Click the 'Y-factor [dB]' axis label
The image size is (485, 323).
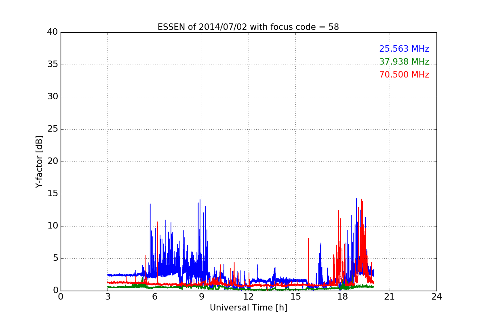tap(39, 161)
